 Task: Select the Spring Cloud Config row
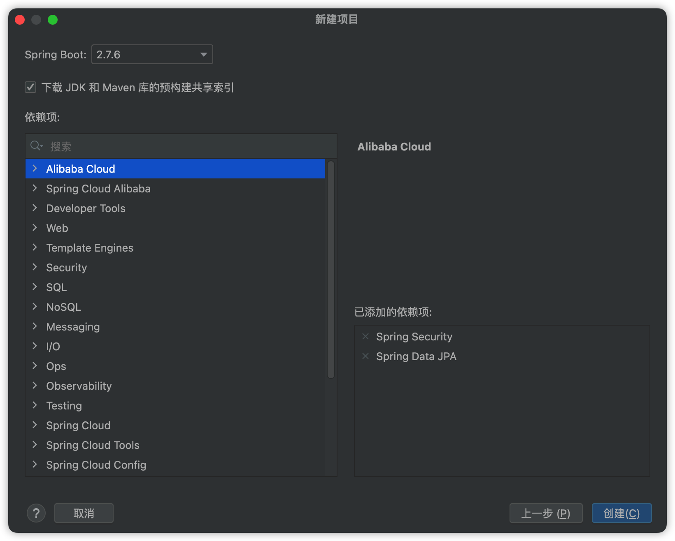(175, 465)
